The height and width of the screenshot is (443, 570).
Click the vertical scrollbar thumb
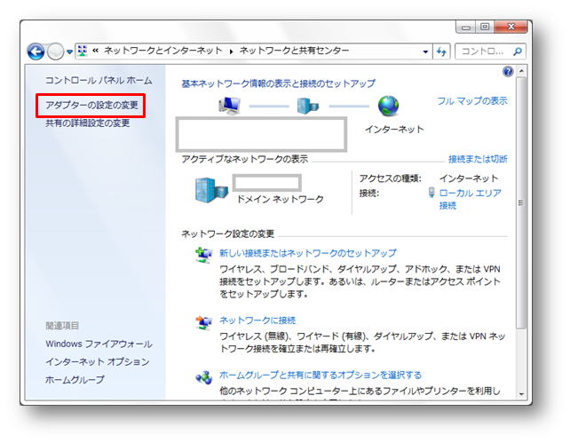pyautogui.click(x=521, y=202)
